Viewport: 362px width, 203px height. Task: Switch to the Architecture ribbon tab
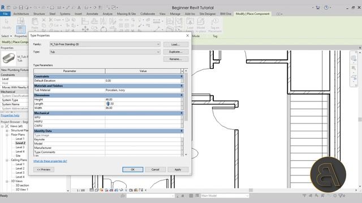point(21,14)
